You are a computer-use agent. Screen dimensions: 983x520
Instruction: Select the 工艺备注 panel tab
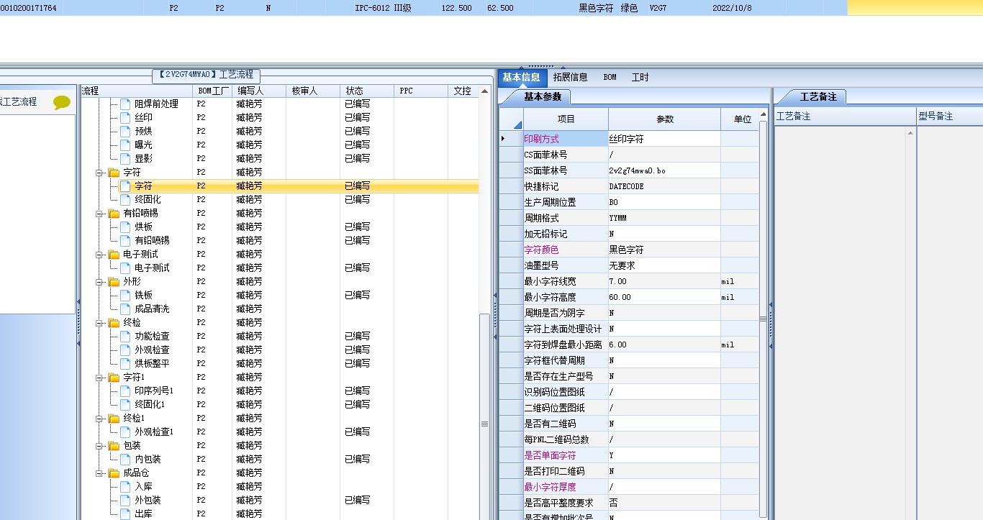click(x=818, y=96)
